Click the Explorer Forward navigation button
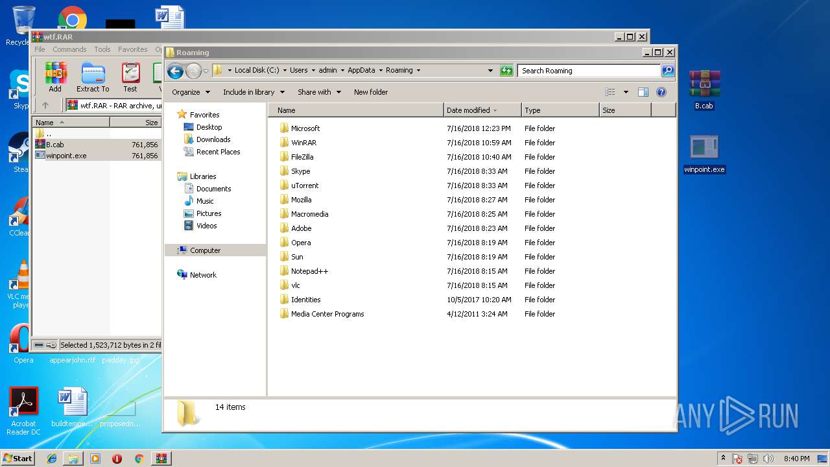The image size is (830, 467). pos(193,71)
